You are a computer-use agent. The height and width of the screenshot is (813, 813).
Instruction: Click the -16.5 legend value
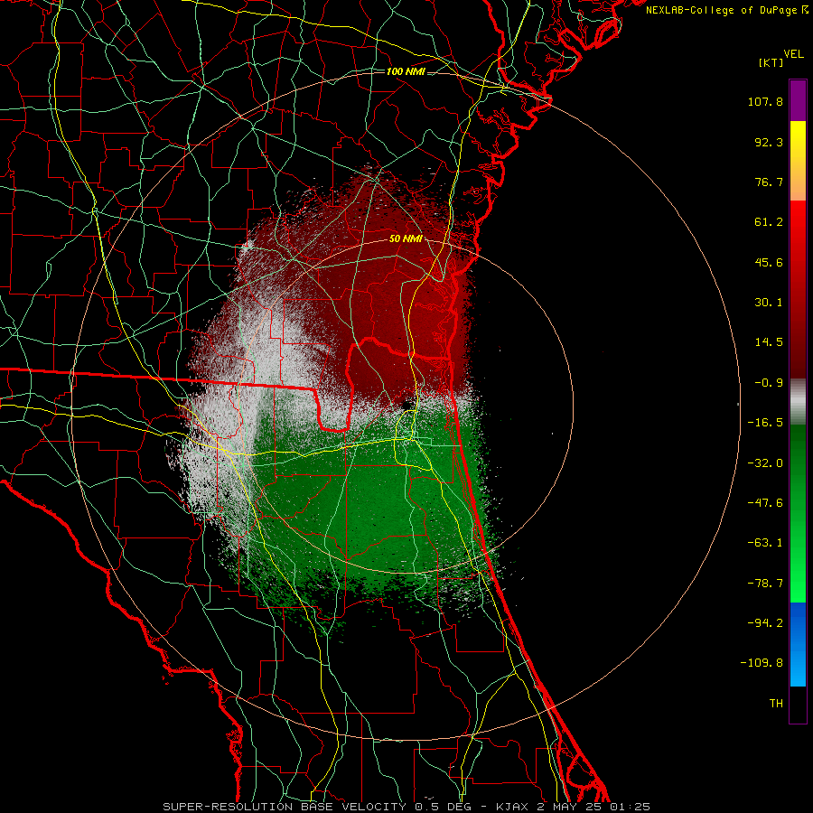(x=765, y=423)
